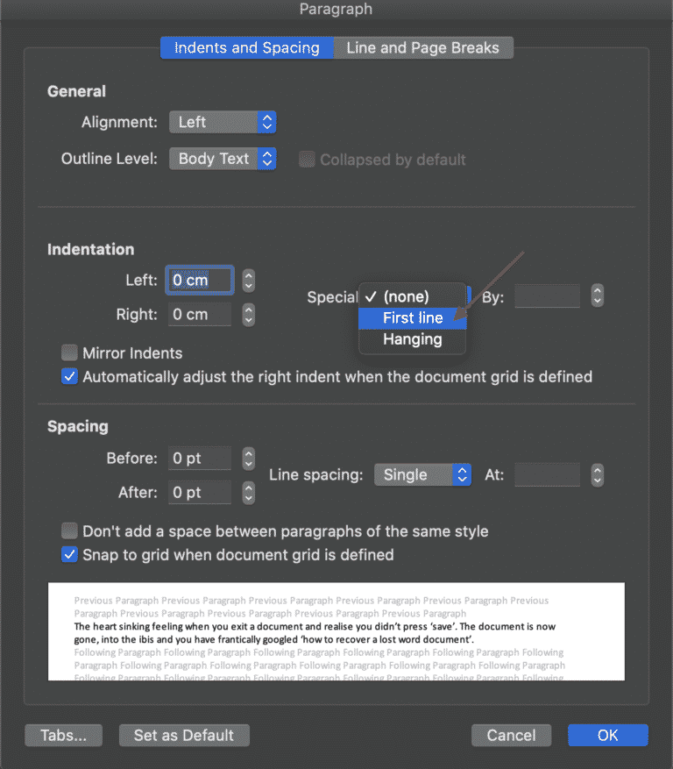Select the Indents and Spacing tab
The height and width of the screenshot is (769, 673).
[246, 47]
